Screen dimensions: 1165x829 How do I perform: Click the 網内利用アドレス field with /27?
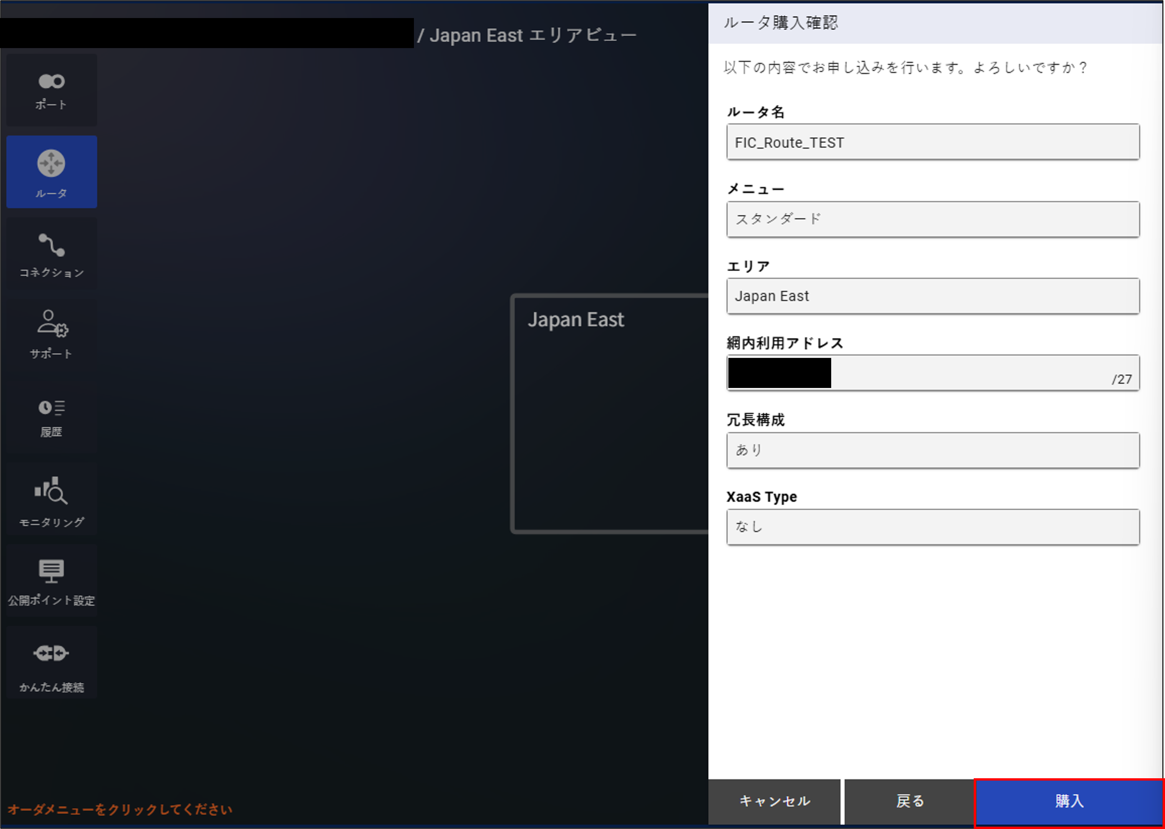click(x=933, y=373)
